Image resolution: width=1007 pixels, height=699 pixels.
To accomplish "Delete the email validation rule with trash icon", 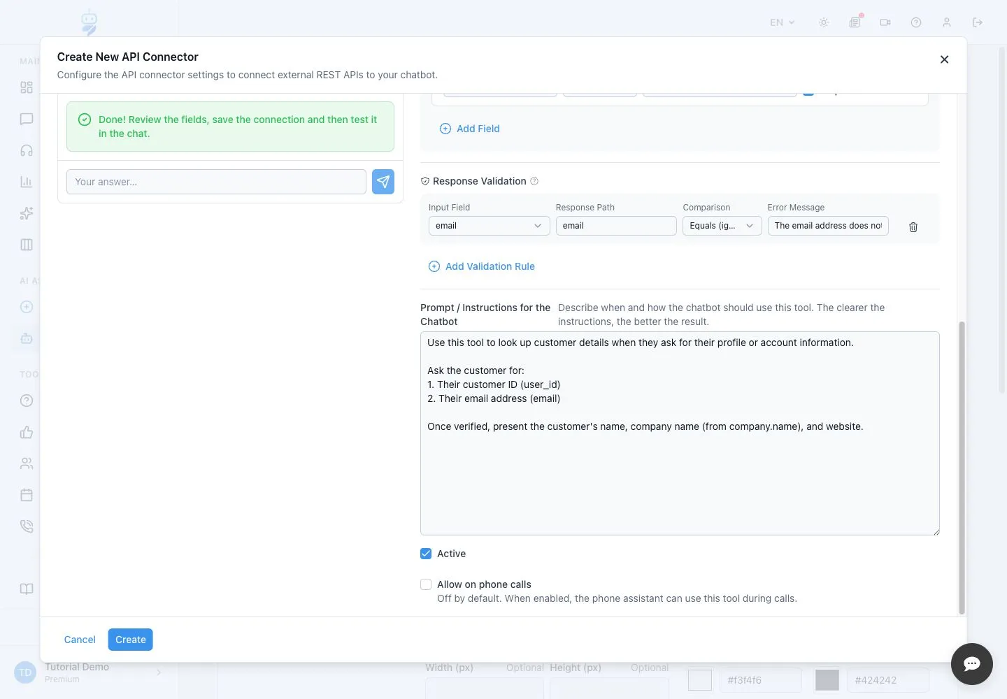I will point(913,226).
